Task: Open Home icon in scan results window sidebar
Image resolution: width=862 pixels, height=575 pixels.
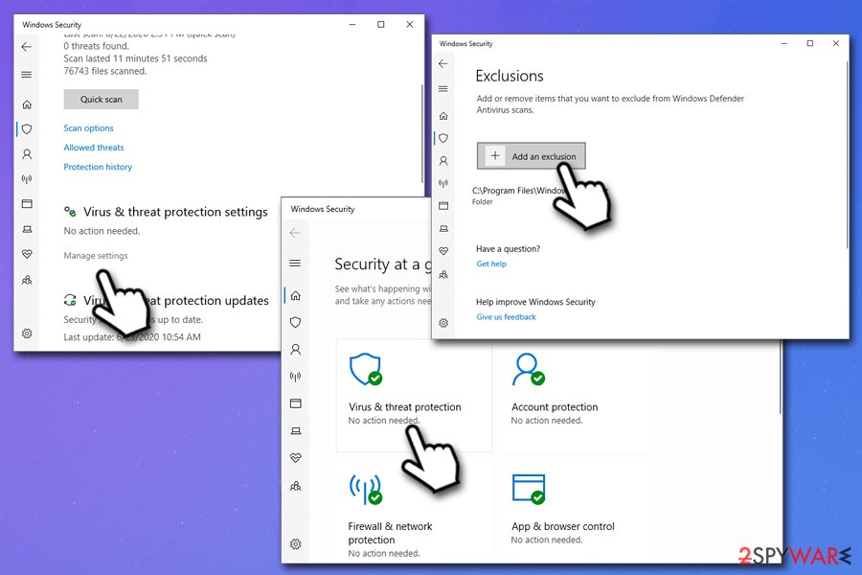Action: pos(27,104)
